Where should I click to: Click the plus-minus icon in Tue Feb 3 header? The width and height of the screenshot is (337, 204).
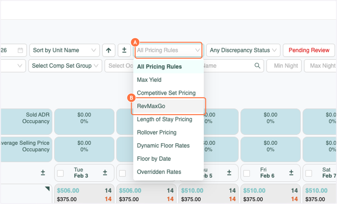pos(105,173)
